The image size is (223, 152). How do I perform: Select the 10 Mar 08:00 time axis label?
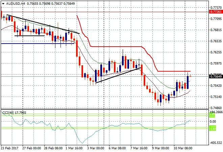coord(183,148)
